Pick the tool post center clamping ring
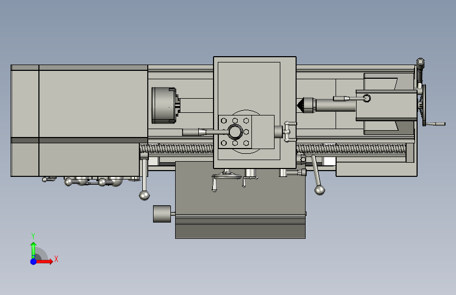The width and height of the screenshot is (456, 295). (235, 132)
